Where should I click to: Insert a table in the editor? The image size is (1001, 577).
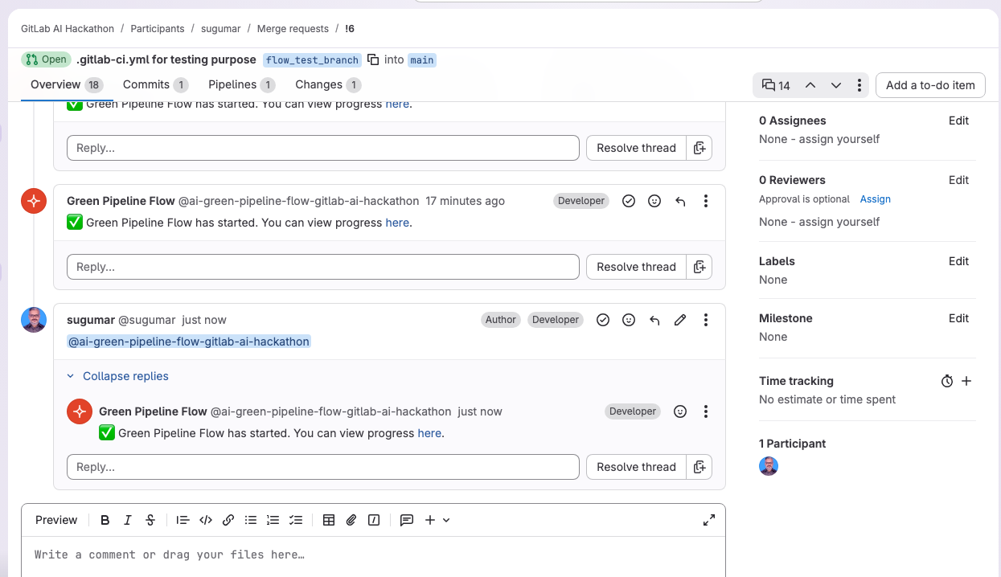(x=329, y=520)
